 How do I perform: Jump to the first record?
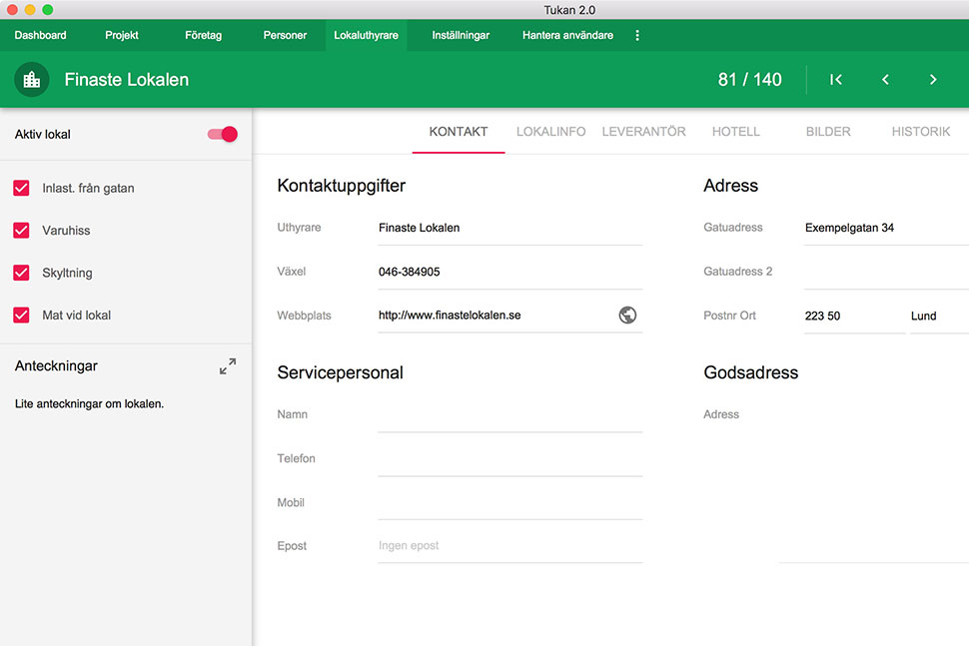pos(836,80)
